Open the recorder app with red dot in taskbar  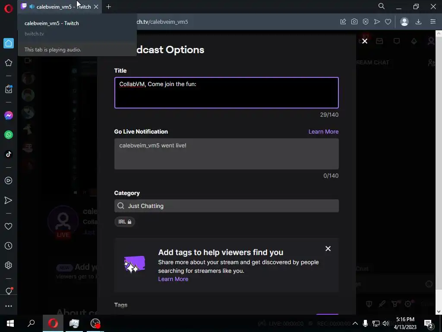(95, 323)
